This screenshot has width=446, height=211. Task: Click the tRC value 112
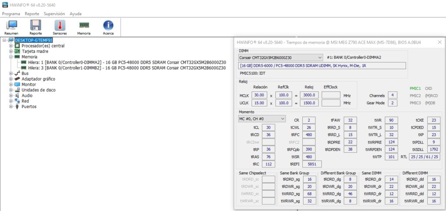pos(268,164)
